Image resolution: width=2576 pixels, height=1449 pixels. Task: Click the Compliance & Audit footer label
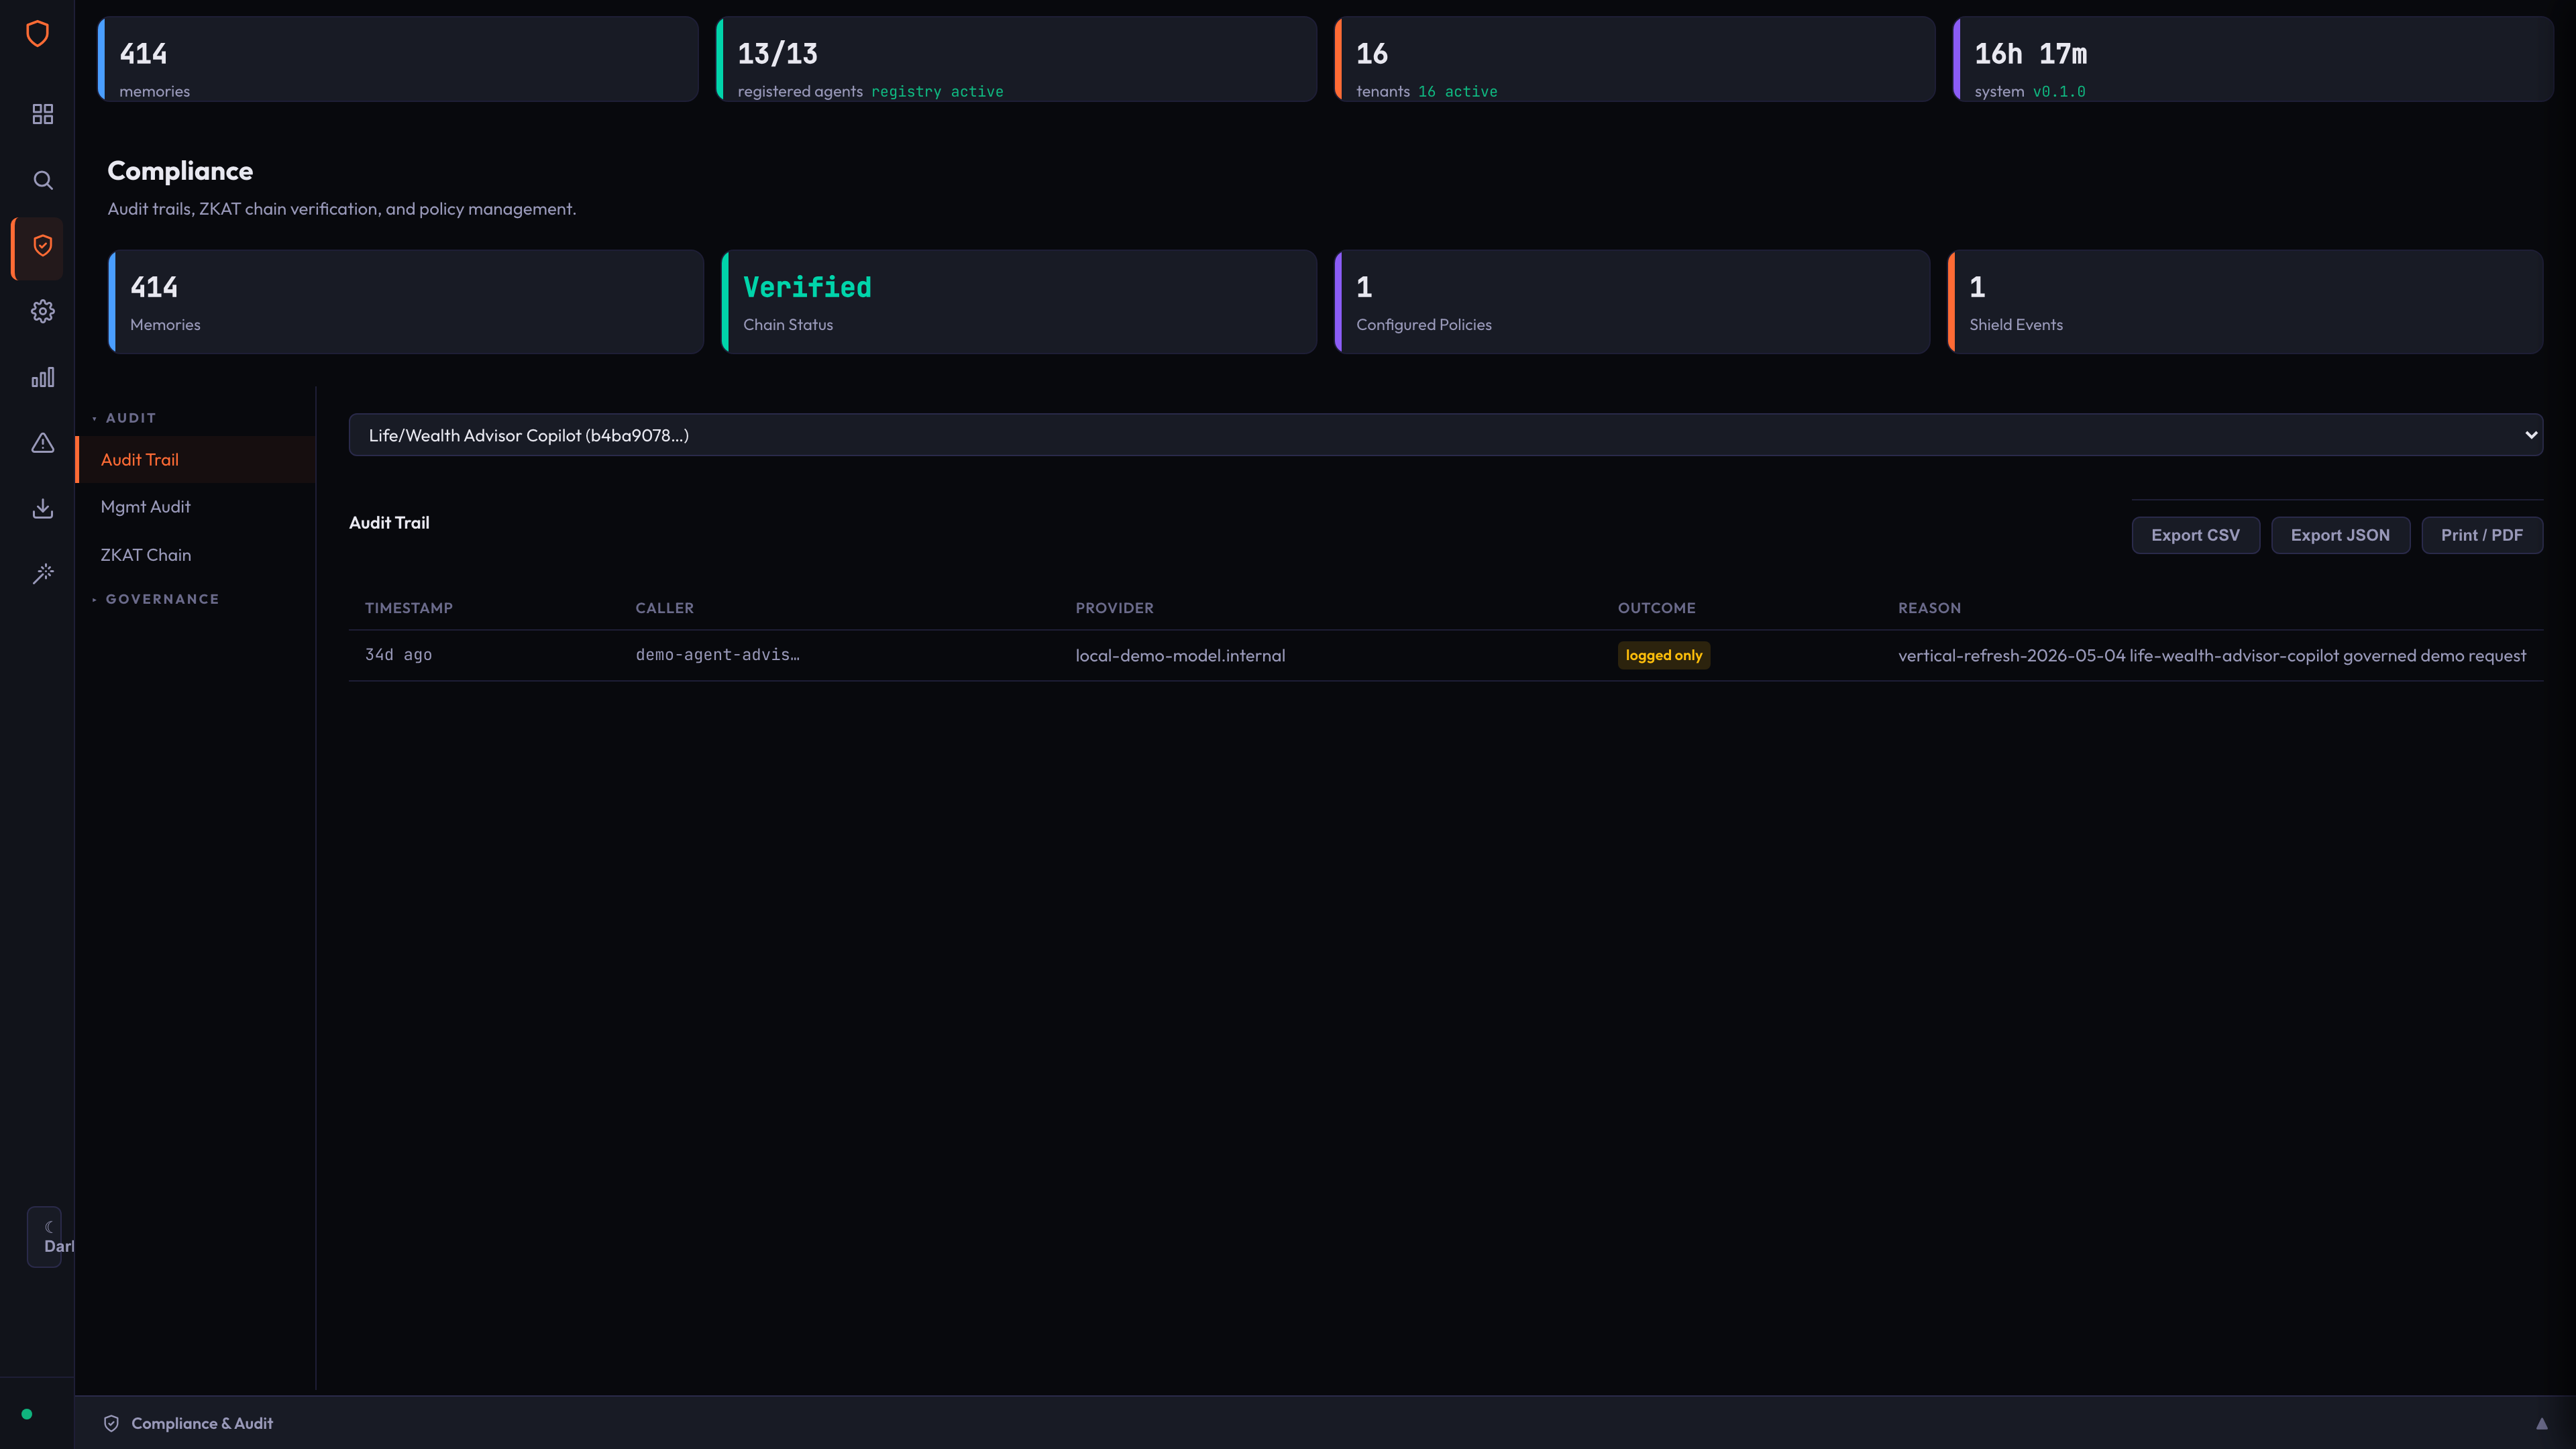pyautogui.click(x=202, y=1423)
